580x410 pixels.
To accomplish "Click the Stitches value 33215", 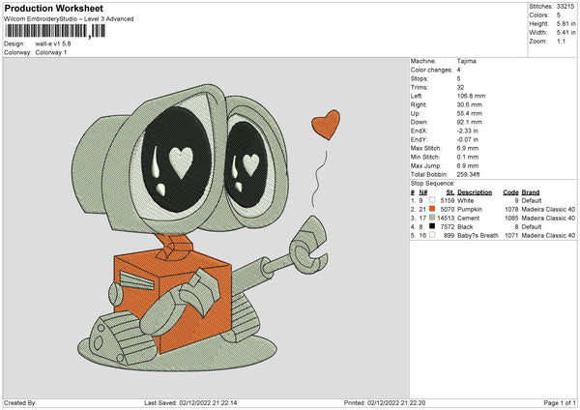I will pos(565,7).
